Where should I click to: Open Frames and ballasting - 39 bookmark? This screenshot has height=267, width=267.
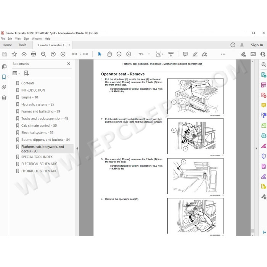click(41, 111)
